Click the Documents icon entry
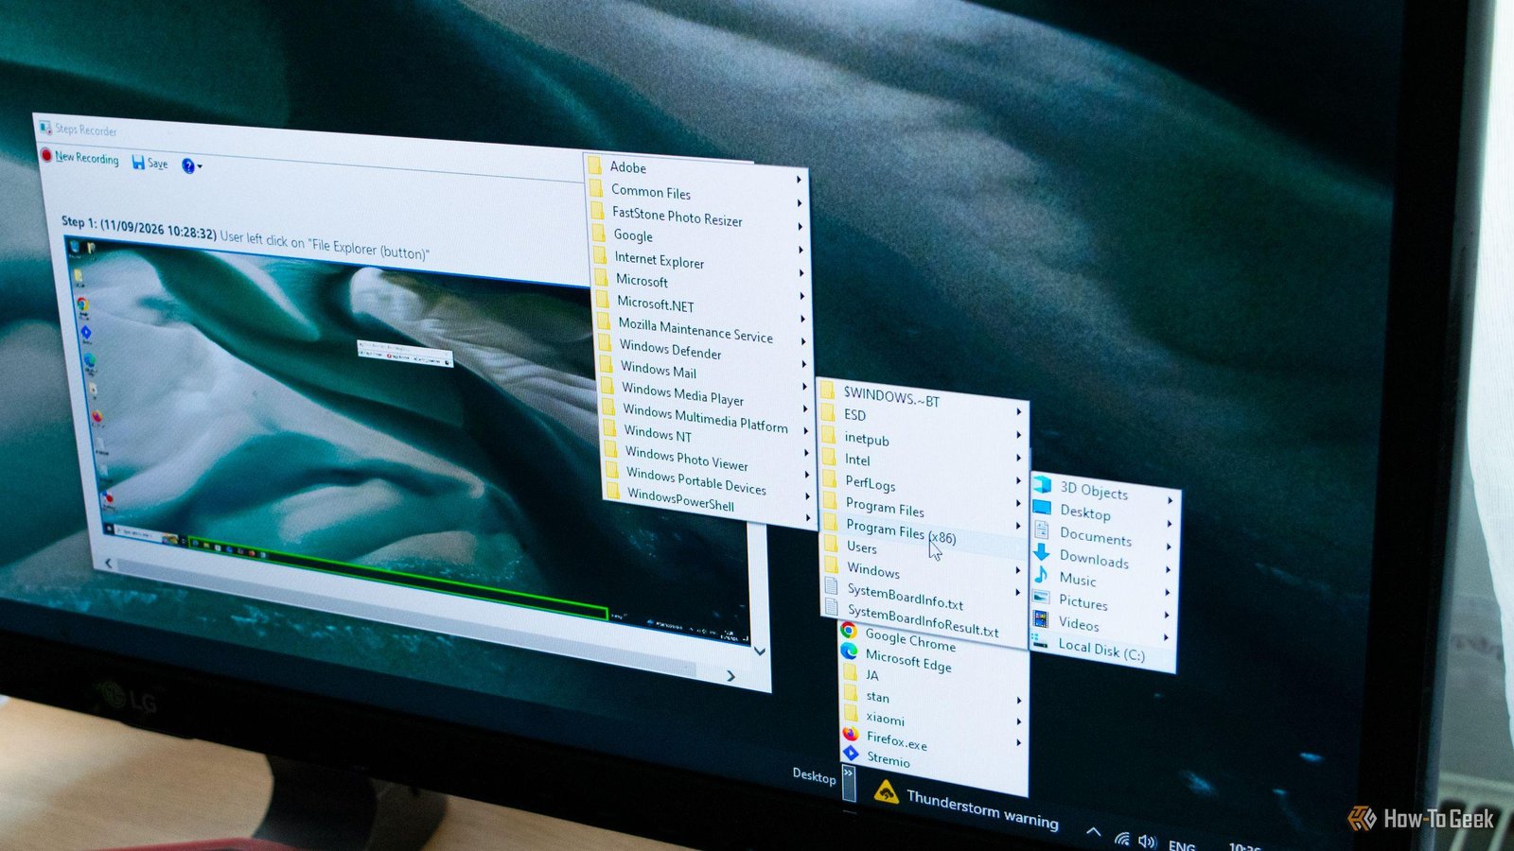 (x=1042, y=530)
